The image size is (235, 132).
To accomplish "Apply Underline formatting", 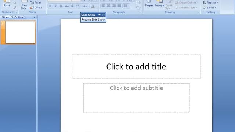I will pyautogui.click(x=61, y=6).
